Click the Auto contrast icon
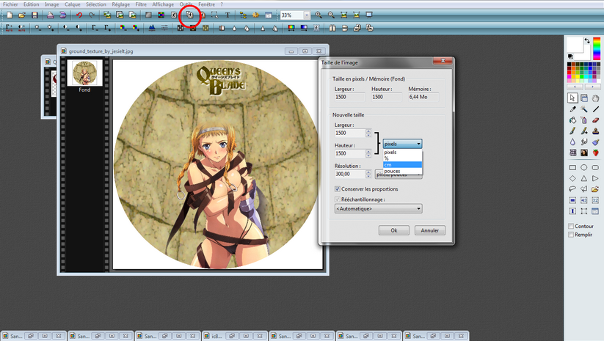Screen dimensions: 604x341 (x=21, y=28)
